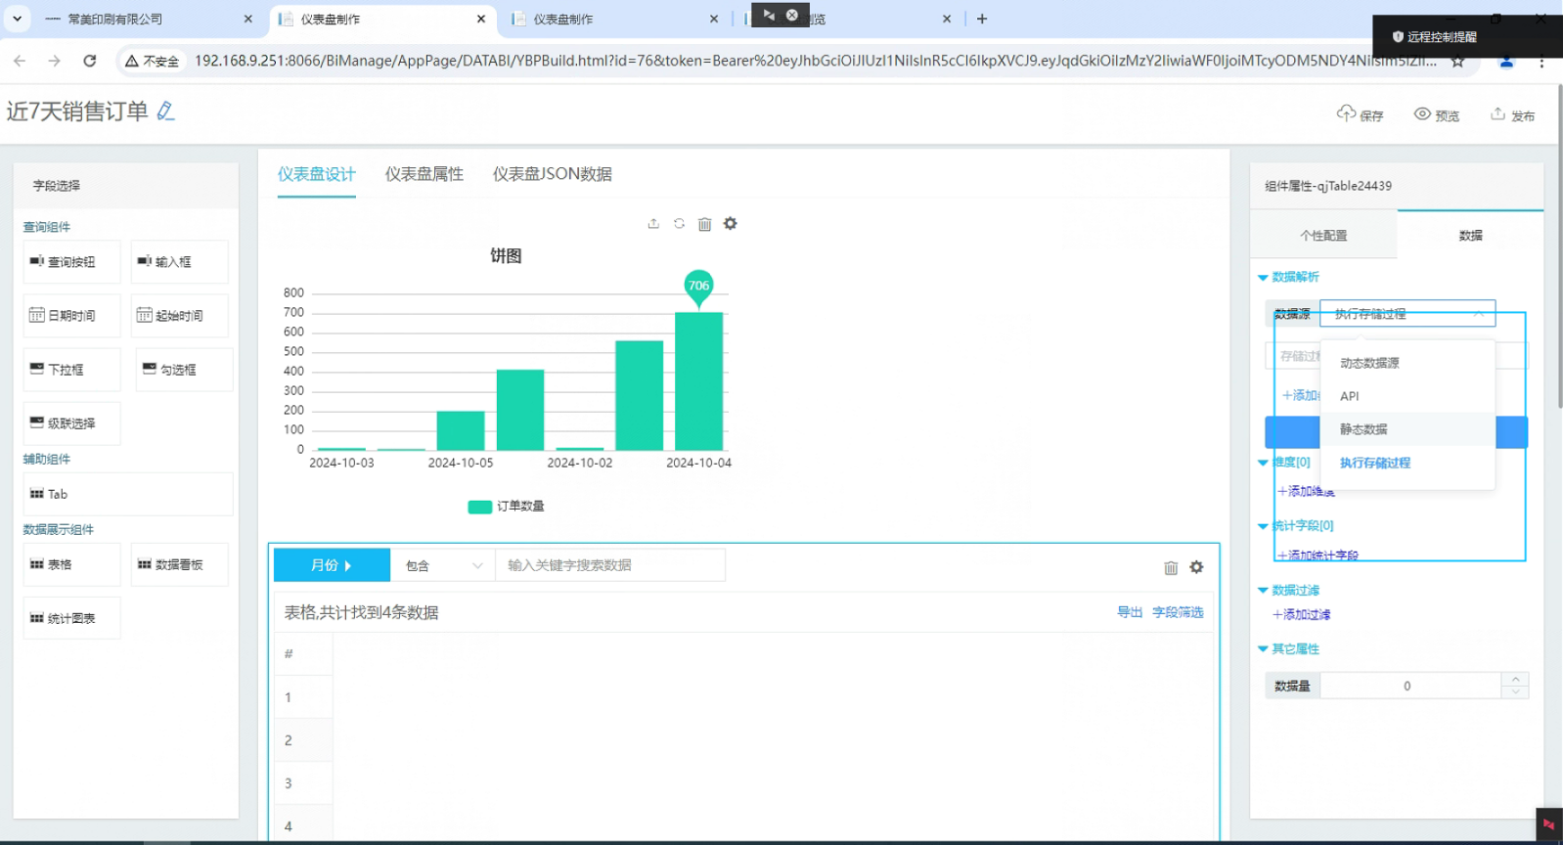The height and width of the screenshot is (845, 1563).
Task: Choose the 起始时间 component
Action: (180, 316)
